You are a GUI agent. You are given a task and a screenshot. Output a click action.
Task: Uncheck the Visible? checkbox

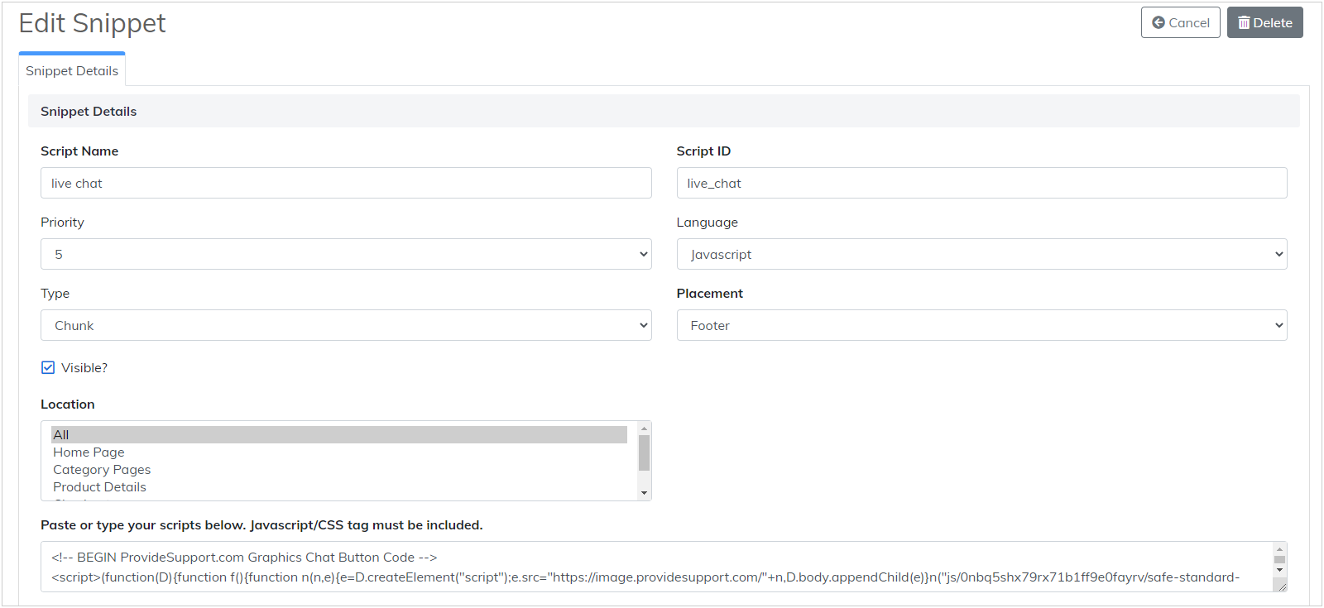[x=48, y=367]
